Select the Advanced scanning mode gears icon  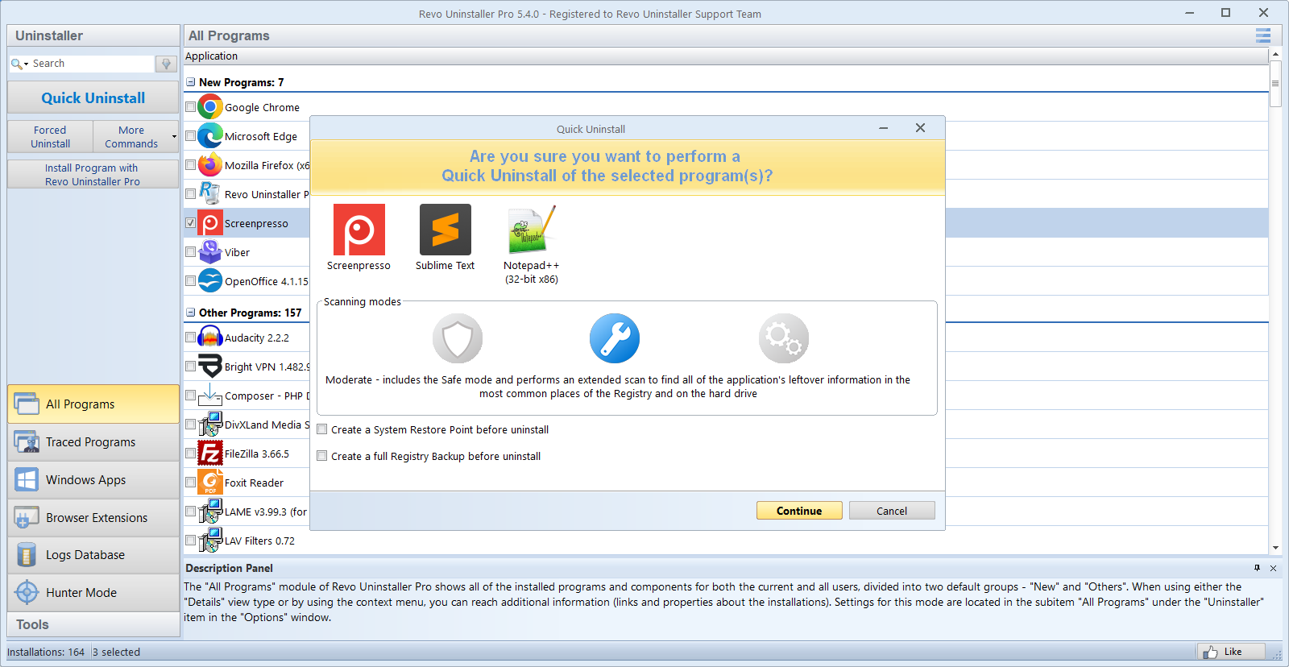(x=783, y=338)
